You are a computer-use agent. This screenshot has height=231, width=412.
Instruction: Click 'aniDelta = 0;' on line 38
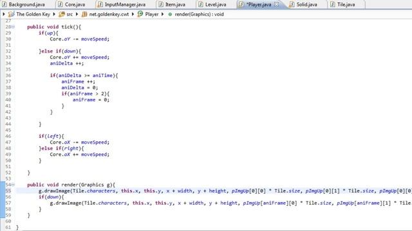(x=80, y=87)
